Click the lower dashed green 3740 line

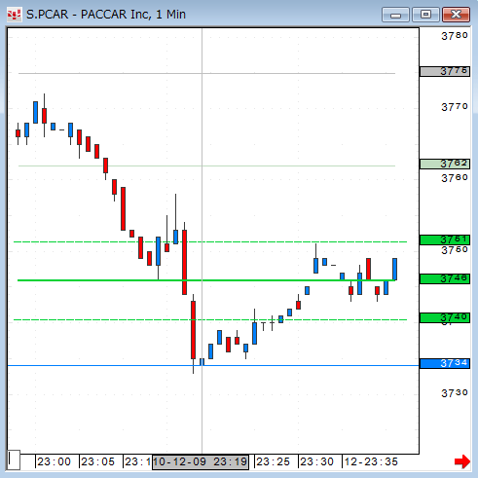(210, 320)
